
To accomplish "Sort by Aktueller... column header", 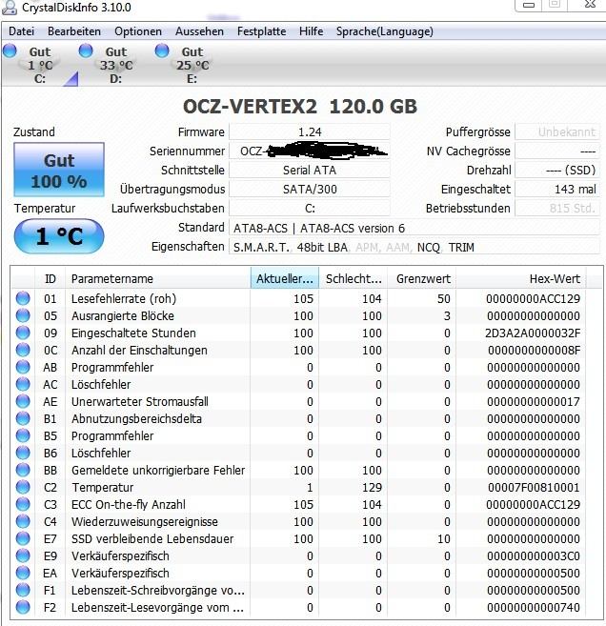I will (x=285, y=278).
